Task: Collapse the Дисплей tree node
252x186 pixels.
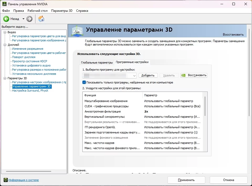Action: 5,45
